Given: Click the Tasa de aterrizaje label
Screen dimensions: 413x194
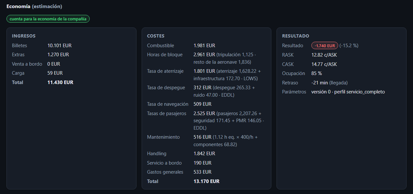Looking at the screenshot, I should tap(166, 71).
